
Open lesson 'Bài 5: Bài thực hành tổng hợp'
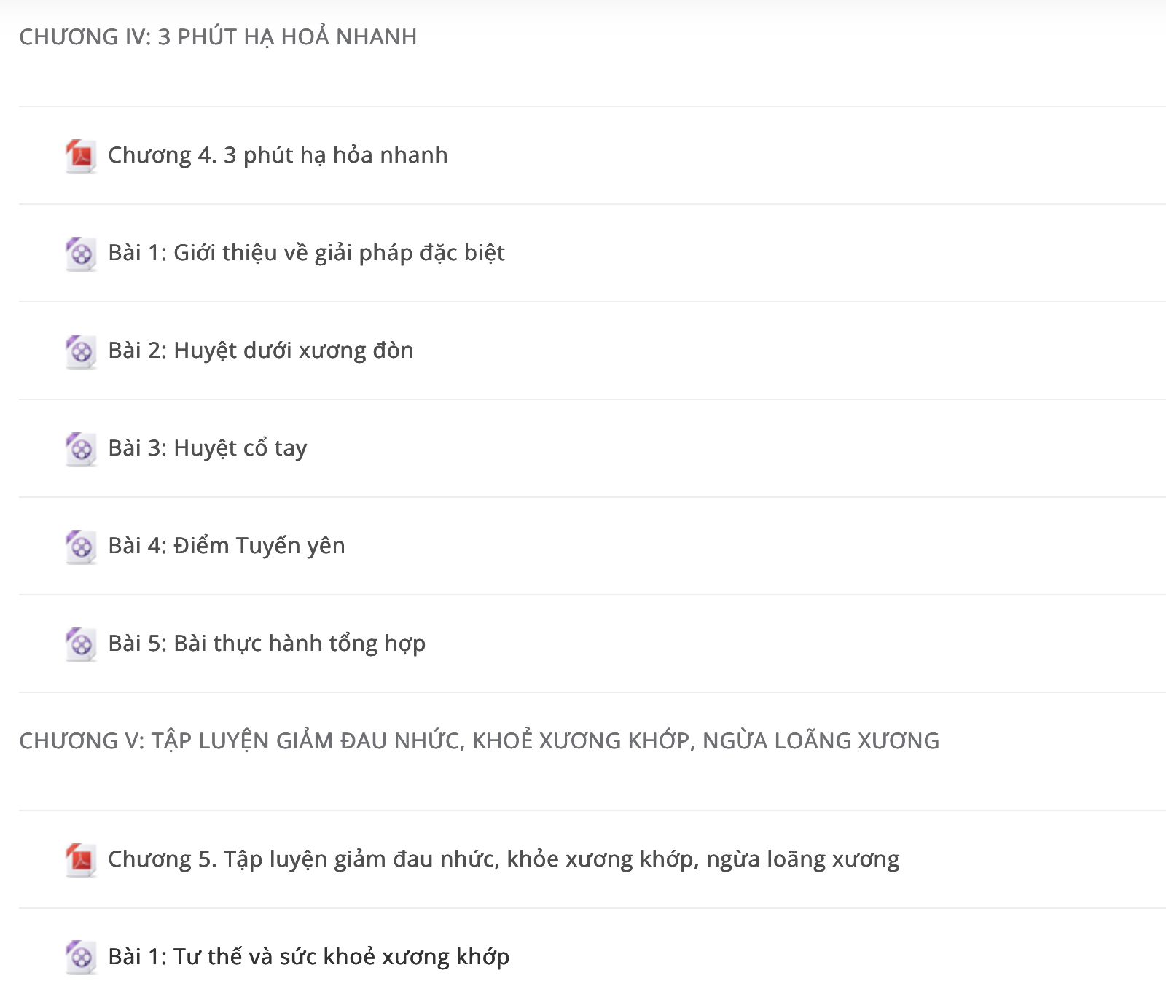pyautogui.click(x=267, y=644)
